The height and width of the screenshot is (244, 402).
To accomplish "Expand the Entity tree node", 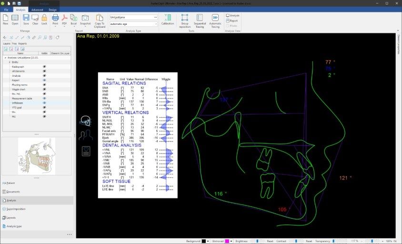I will 10,62.
